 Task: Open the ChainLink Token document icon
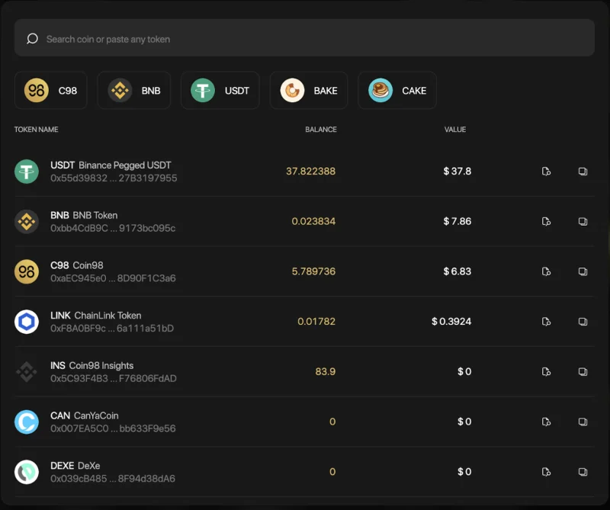[546, 322]
